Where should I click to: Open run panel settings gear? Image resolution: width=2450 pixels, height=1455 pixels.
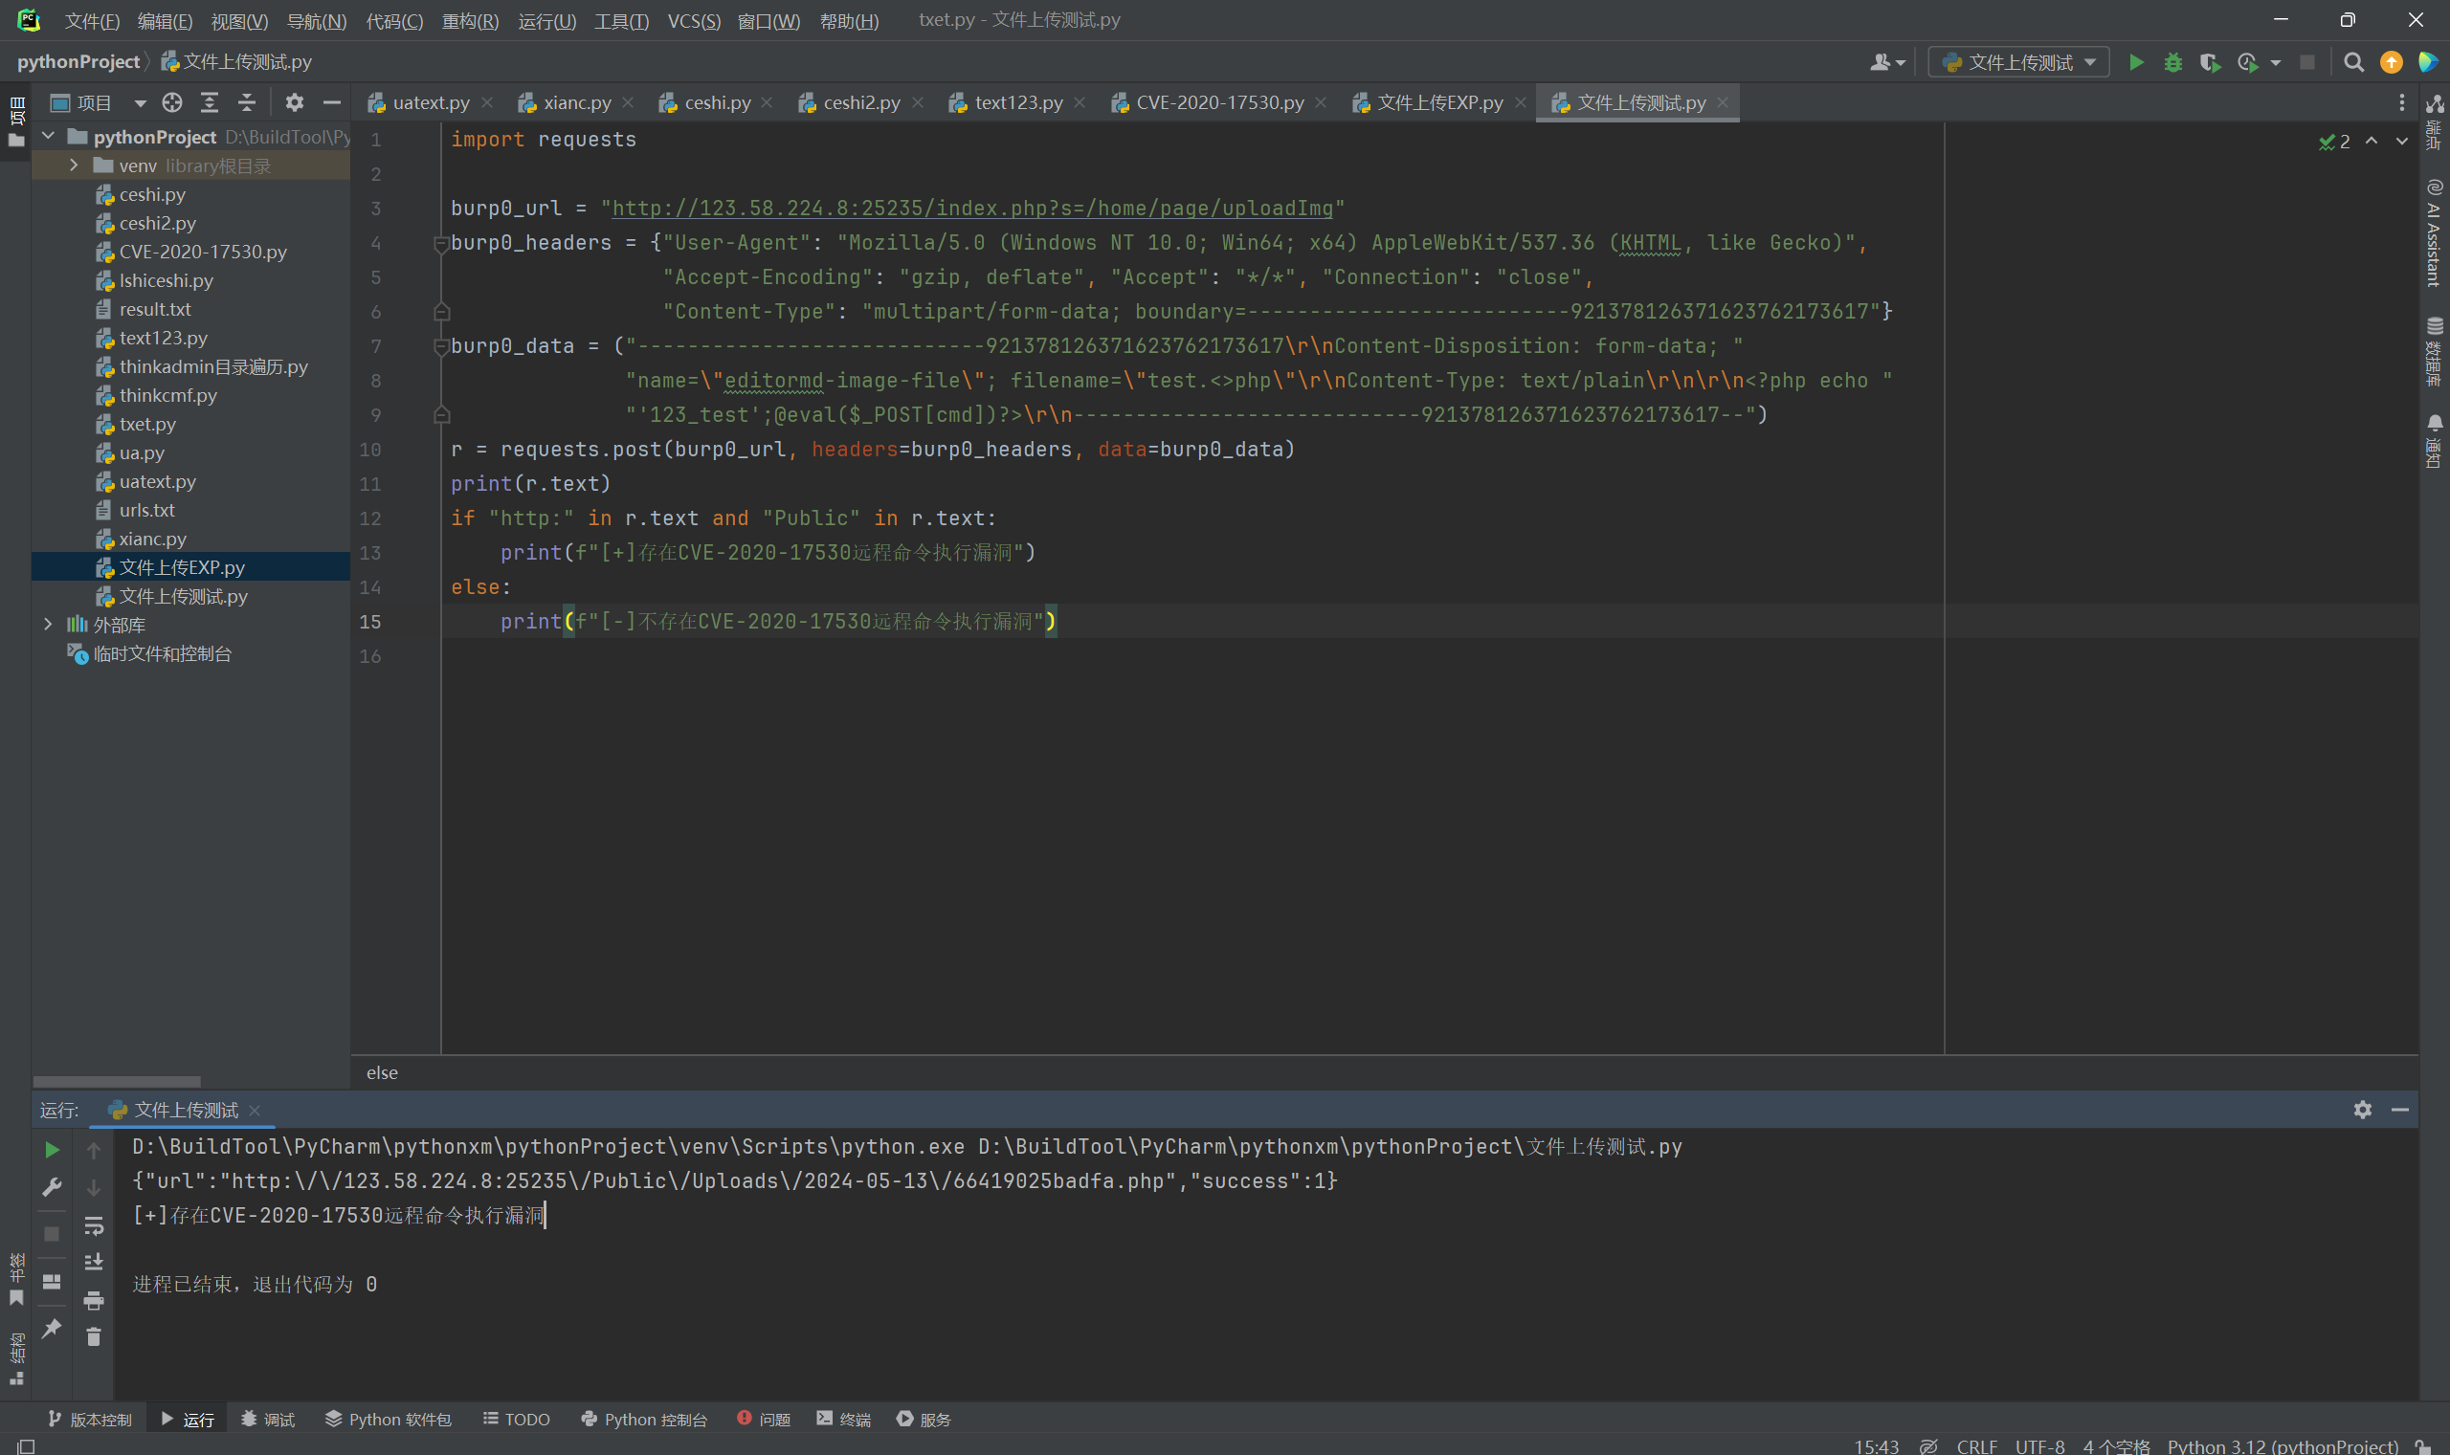pyautogui.click(x=2363, y=1110)
